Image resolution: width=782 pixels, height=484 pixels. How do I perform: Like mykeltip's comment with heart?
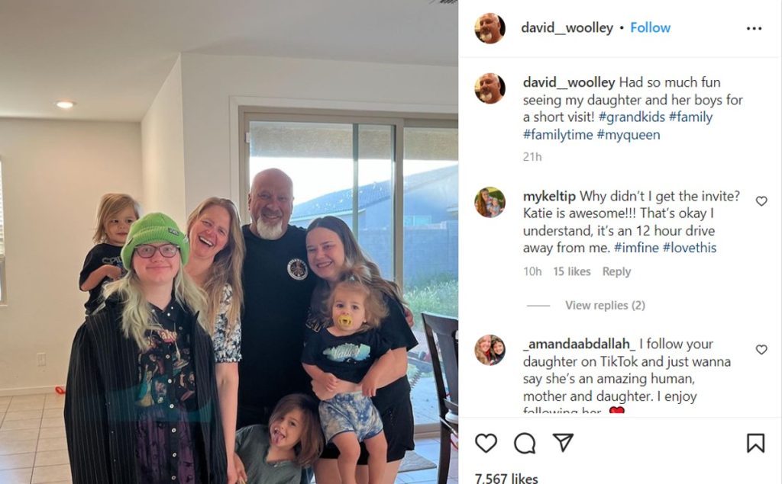pos(761,200)
